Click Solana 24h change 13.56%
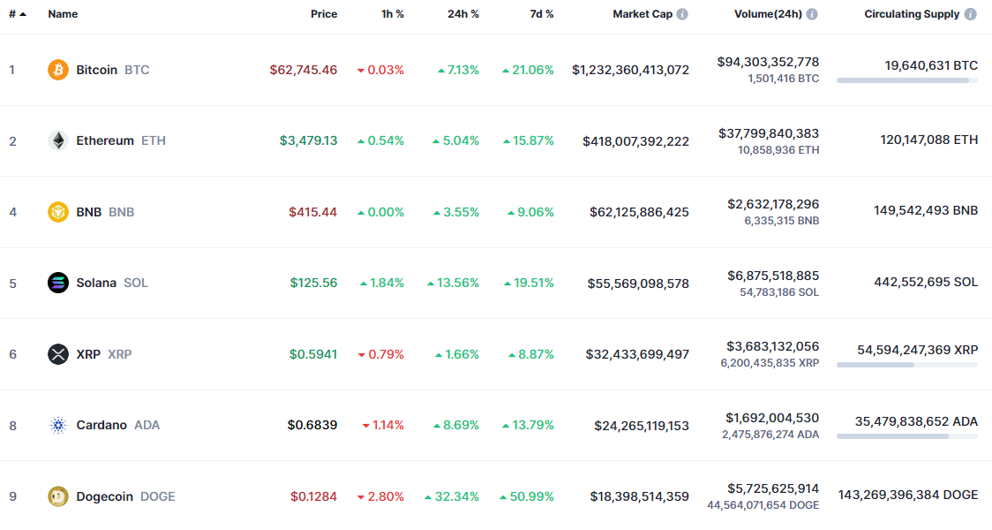 [453, 283]
